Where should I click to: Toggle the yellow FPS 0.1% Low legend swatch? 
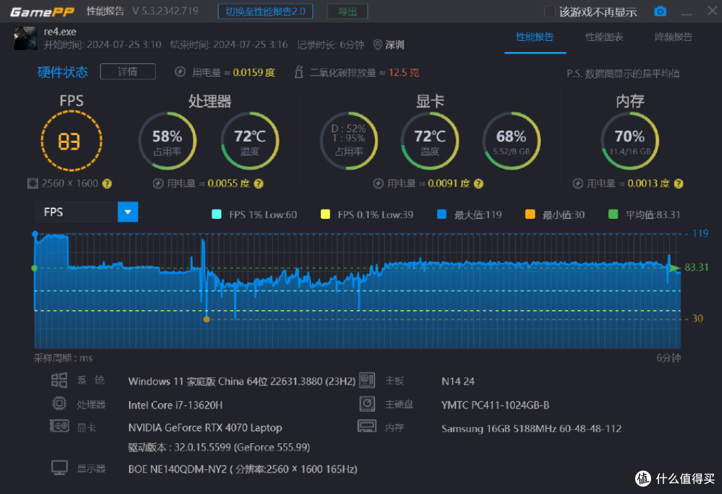coord(325,214)
